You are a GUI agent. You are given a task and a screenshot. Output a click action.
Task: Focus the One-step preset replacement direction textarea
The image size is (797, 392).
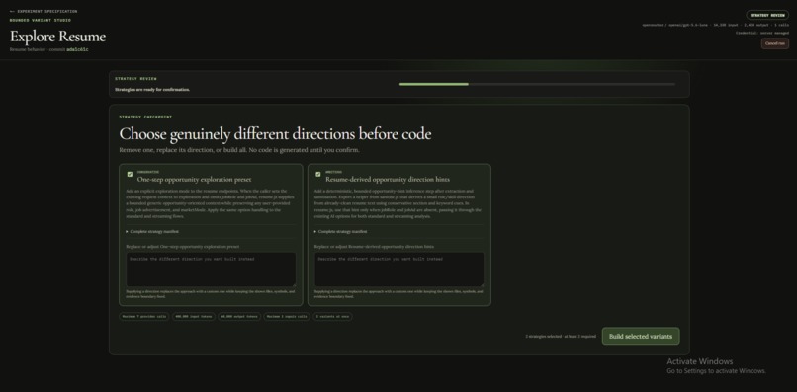(x=211, y=270)
